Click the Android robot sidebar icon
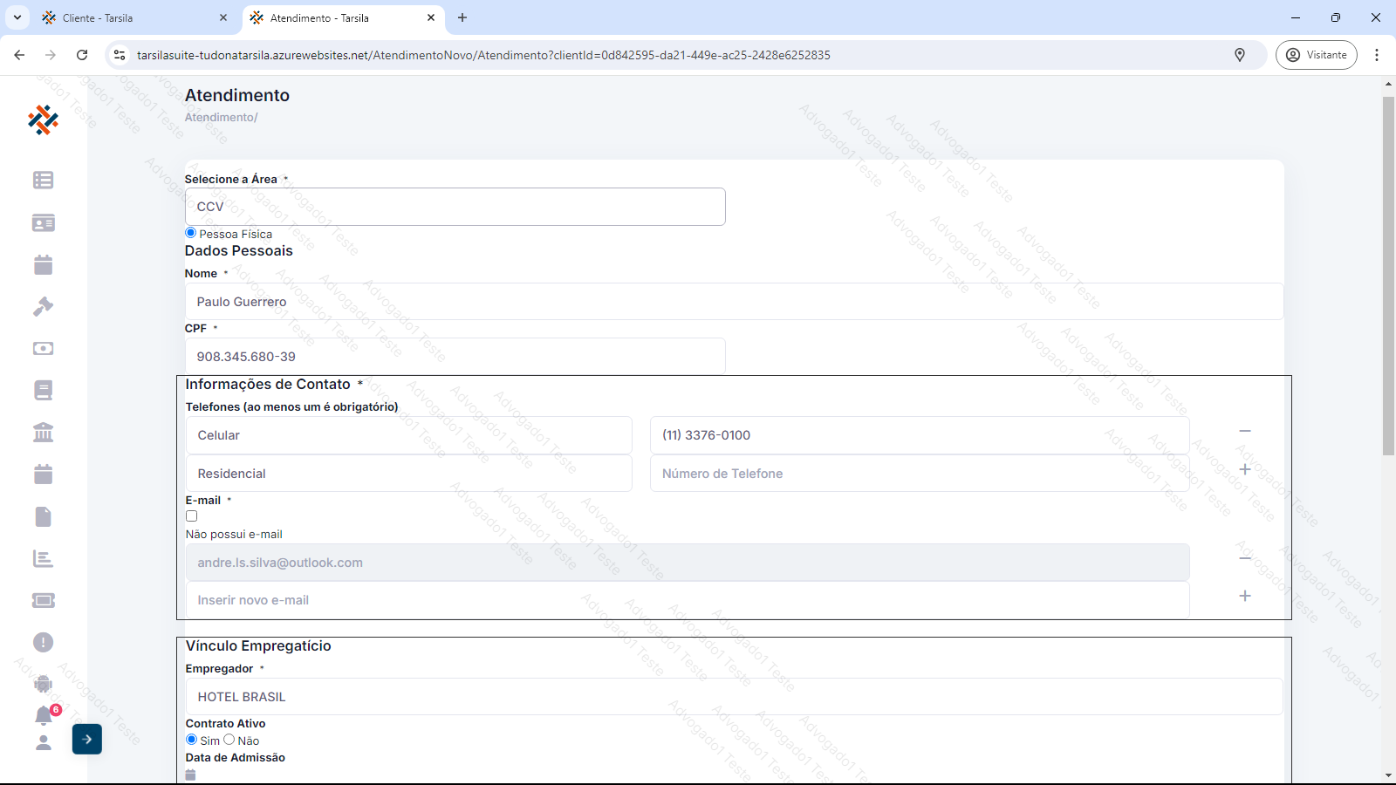The height and width of the screenshot is (785, 1396). point(43,684)
